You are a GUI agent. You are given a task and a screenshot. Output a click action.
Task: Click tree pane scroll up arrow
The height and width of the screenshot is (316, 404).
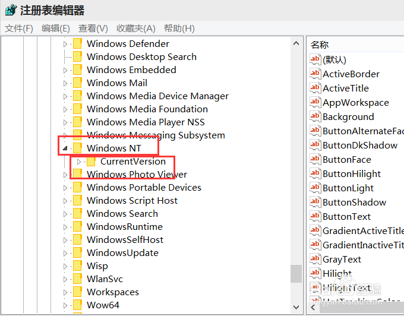coord(296,43)
